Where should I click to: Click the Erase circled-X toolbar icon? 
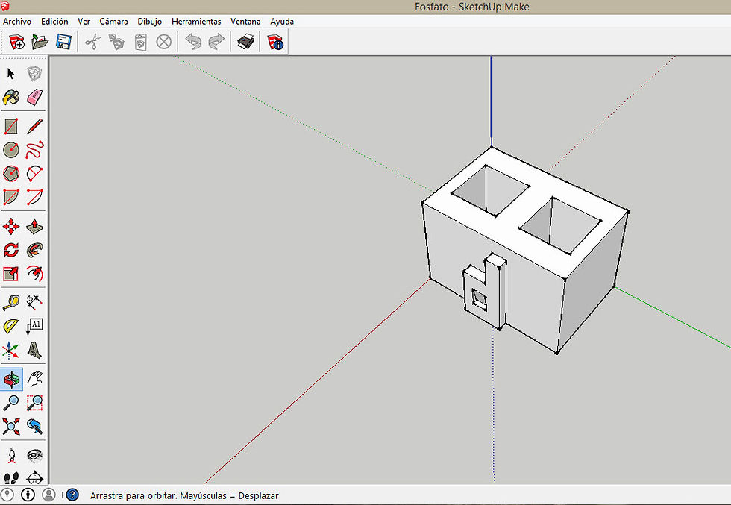(x=163, y=42)
